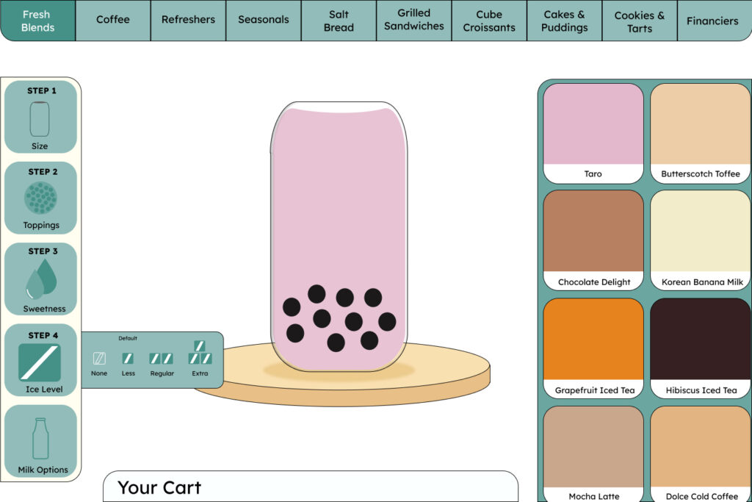Go to the Cube Croissants tab
The image size is (752, 502).
489,20
